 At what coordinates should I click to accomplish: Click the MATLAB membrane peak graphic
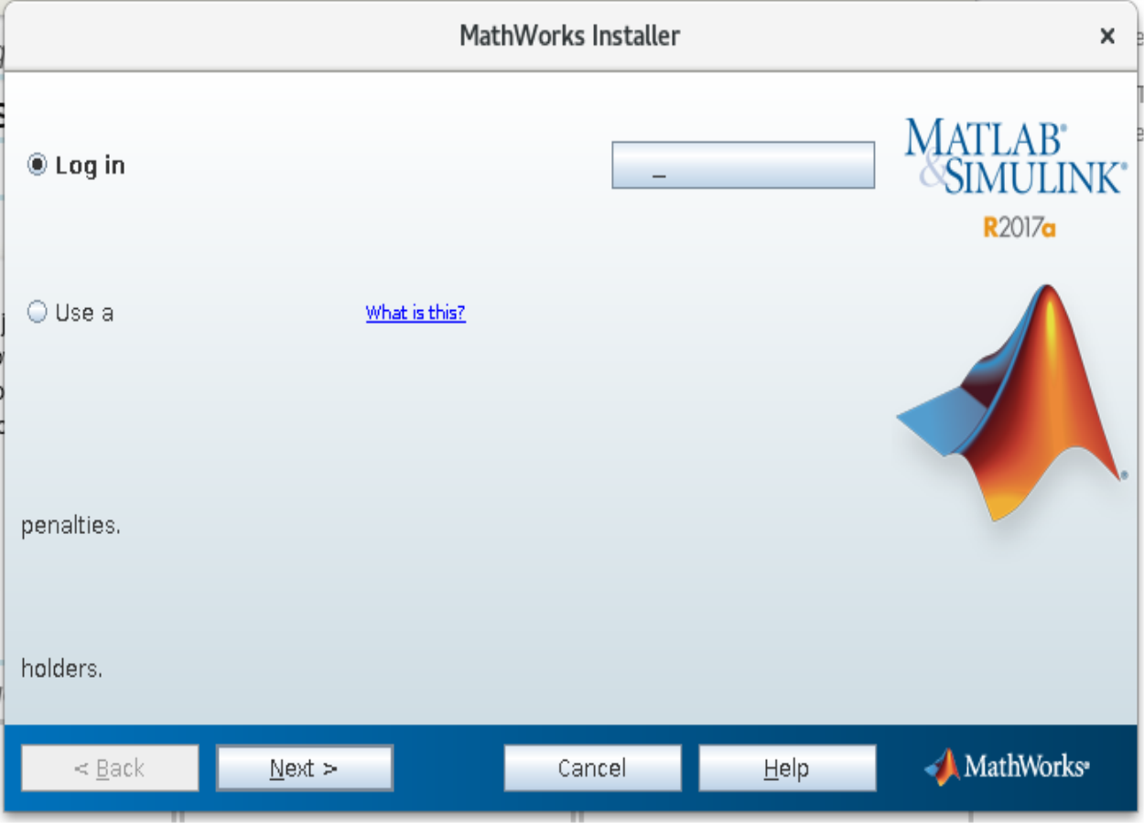[1012, 402]
